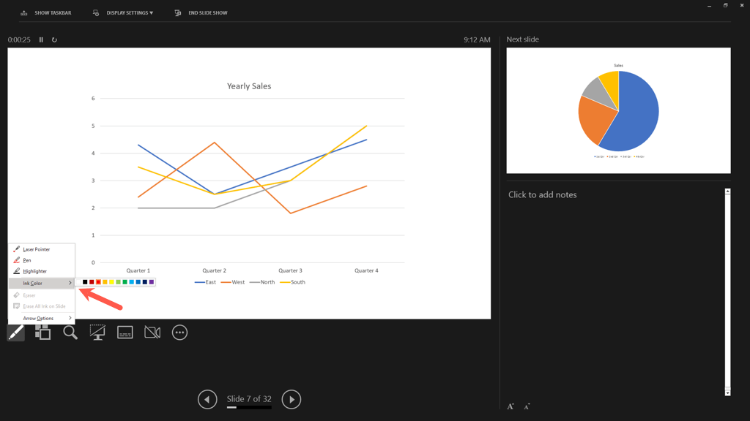This screenshot has height=421, width=750.
Task: Click the next slide pie chart thumbnail
Action: click(x=618, y=111)
